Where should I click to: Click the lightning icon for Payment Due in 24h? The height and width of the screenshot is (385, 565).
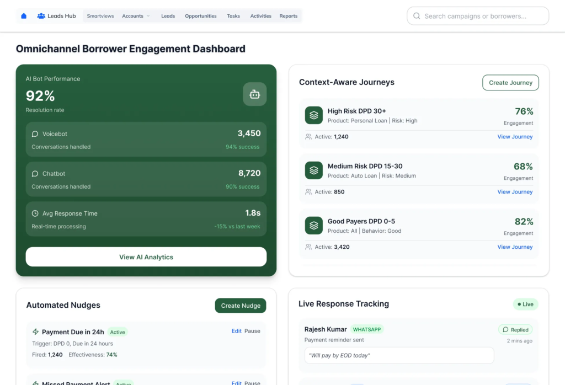point(35,331)
